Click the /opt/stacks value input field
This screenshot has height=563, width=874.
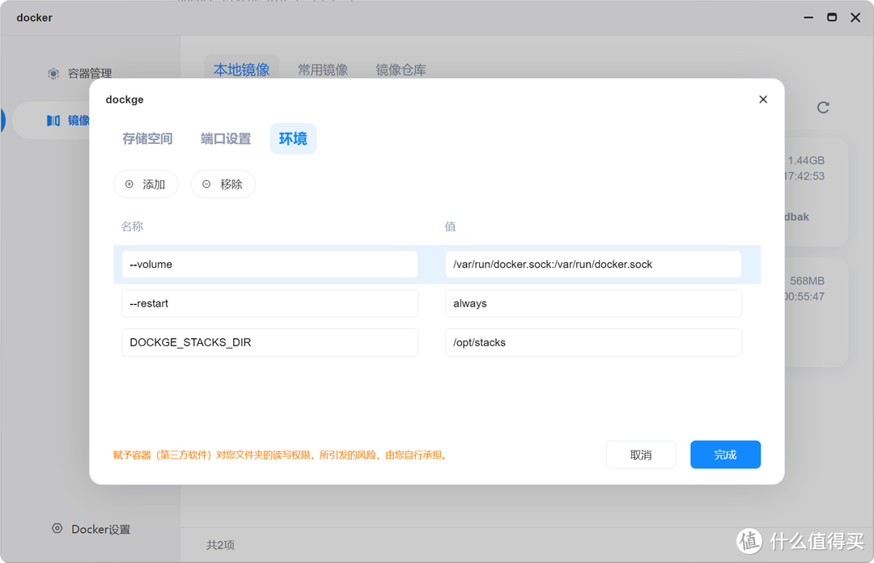click(593, 342)
